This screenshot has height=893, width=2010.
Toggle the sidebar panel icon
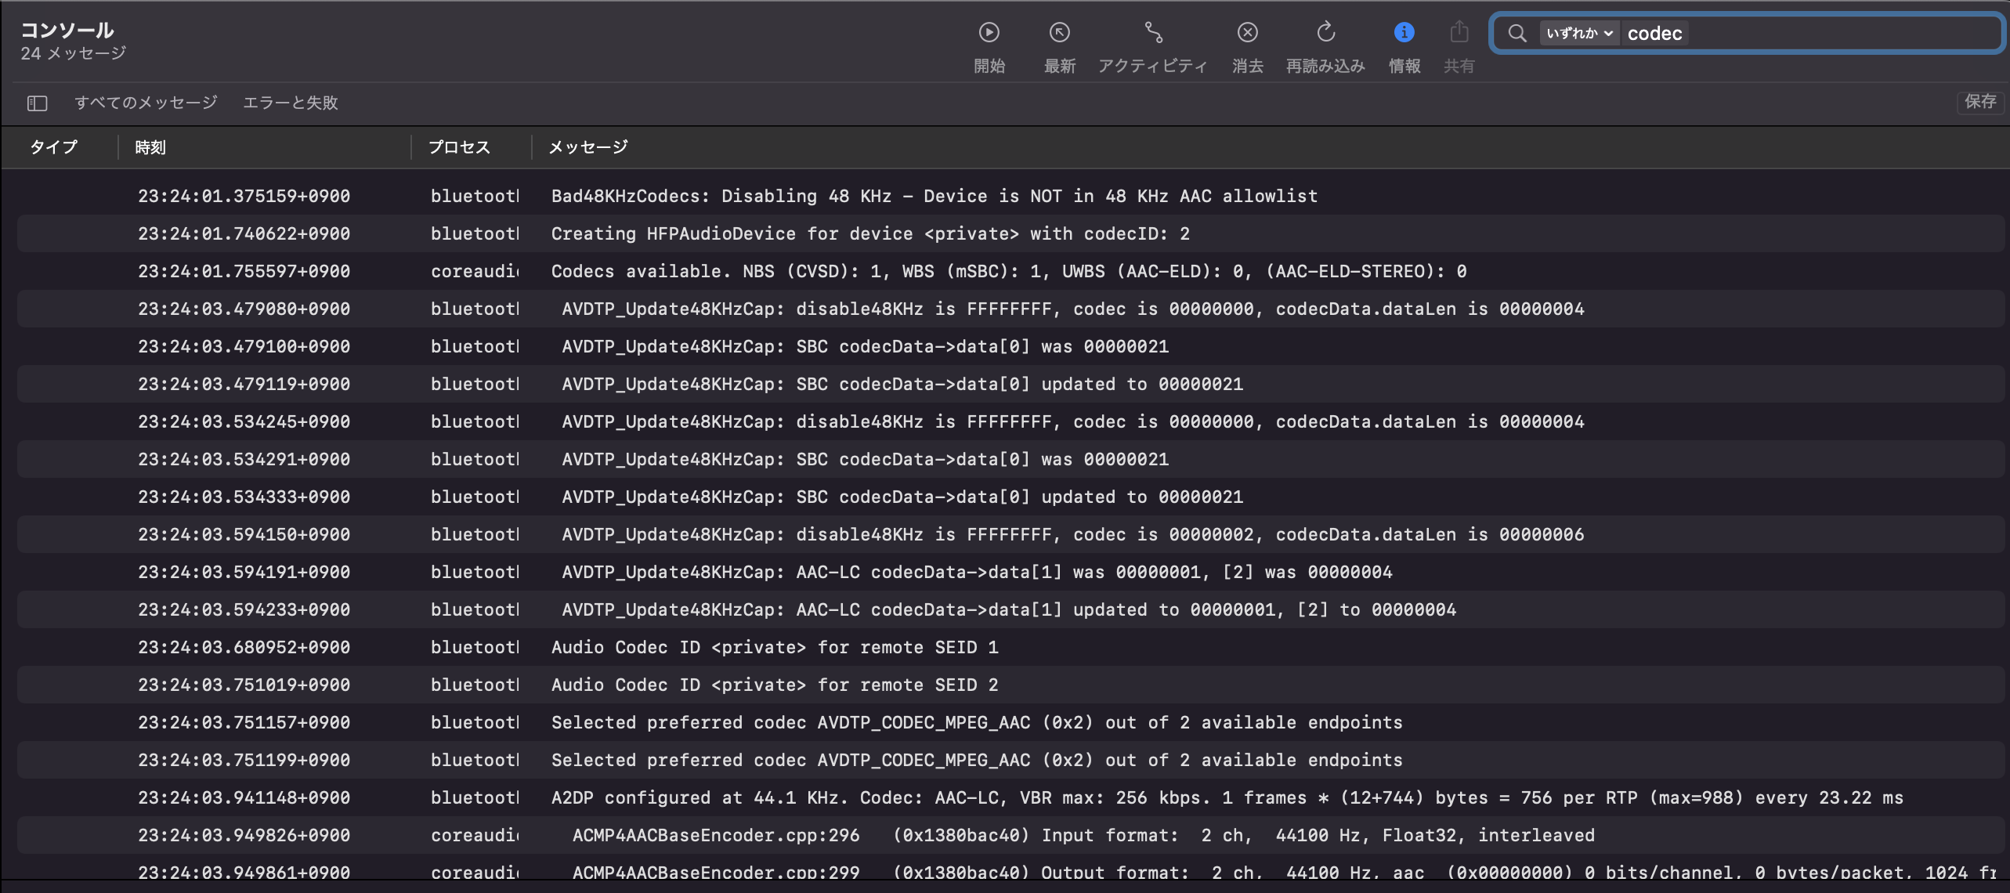pos(38,103)
